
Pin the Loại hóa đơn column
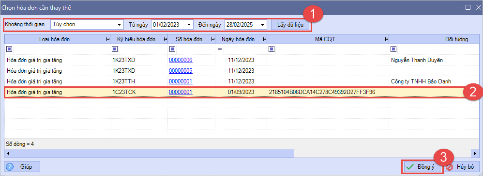coord(107,39)
